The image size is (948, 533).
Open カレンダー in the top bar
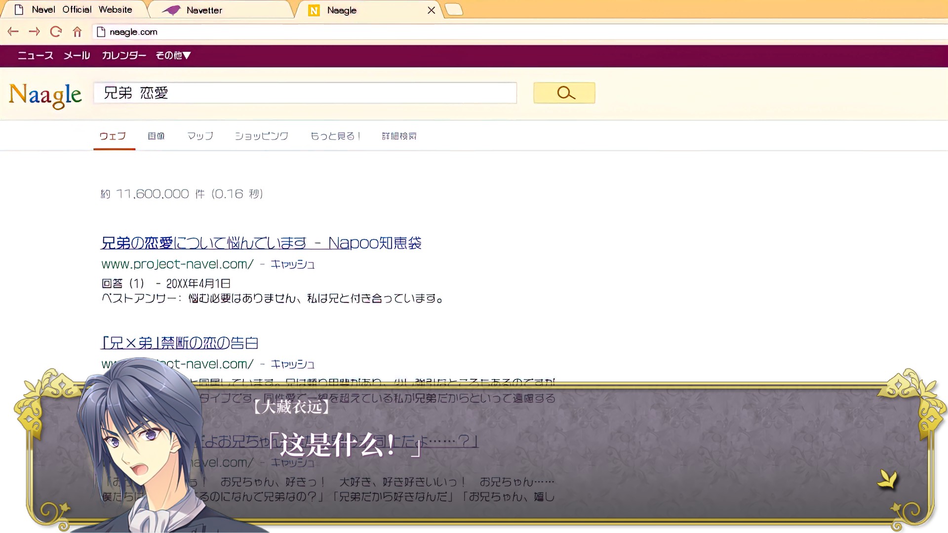[123, 55]
